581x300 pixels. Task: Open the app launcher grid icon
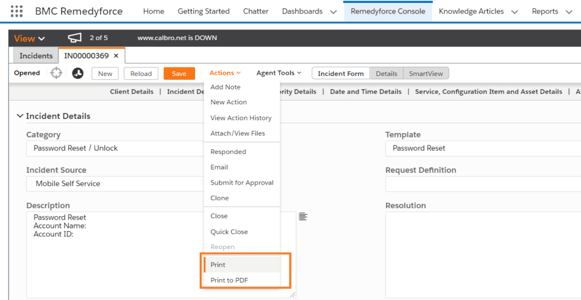(16, 11)
